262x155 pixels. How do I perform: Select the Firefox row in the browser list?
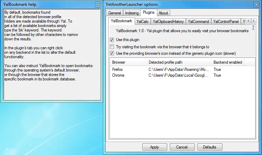(x=183, y=69)
